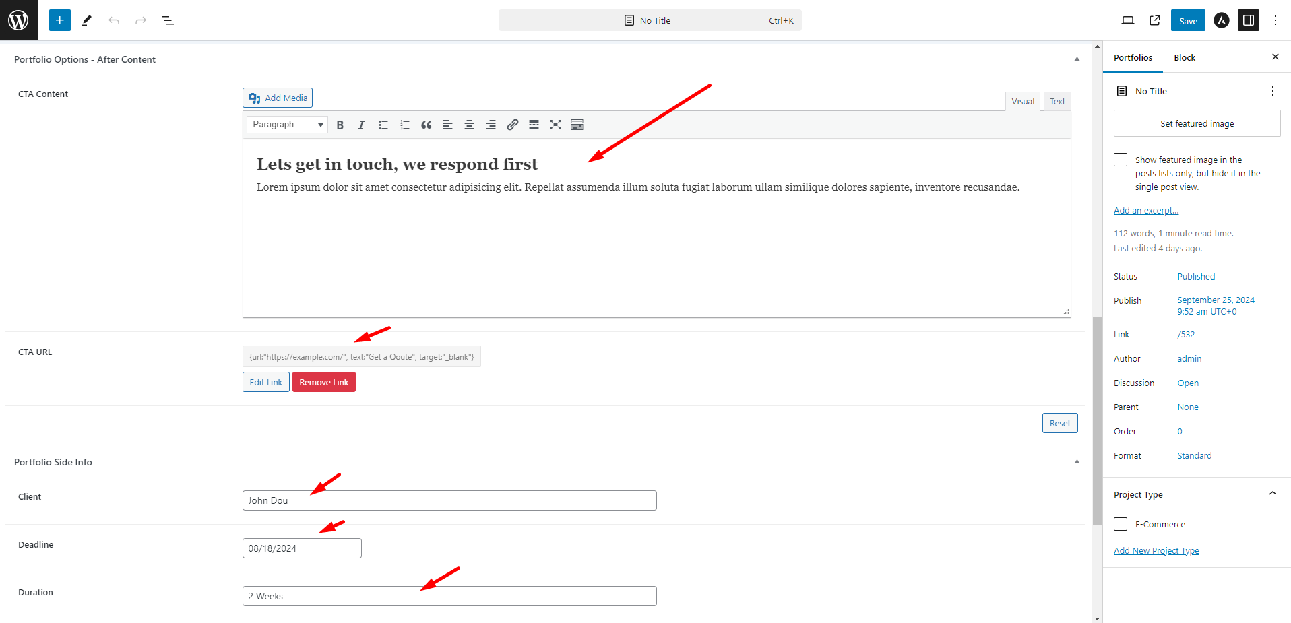Open command palette via No Title bar
The width and height of the screenshot is (1291, 623).
[x=650, y=20]
